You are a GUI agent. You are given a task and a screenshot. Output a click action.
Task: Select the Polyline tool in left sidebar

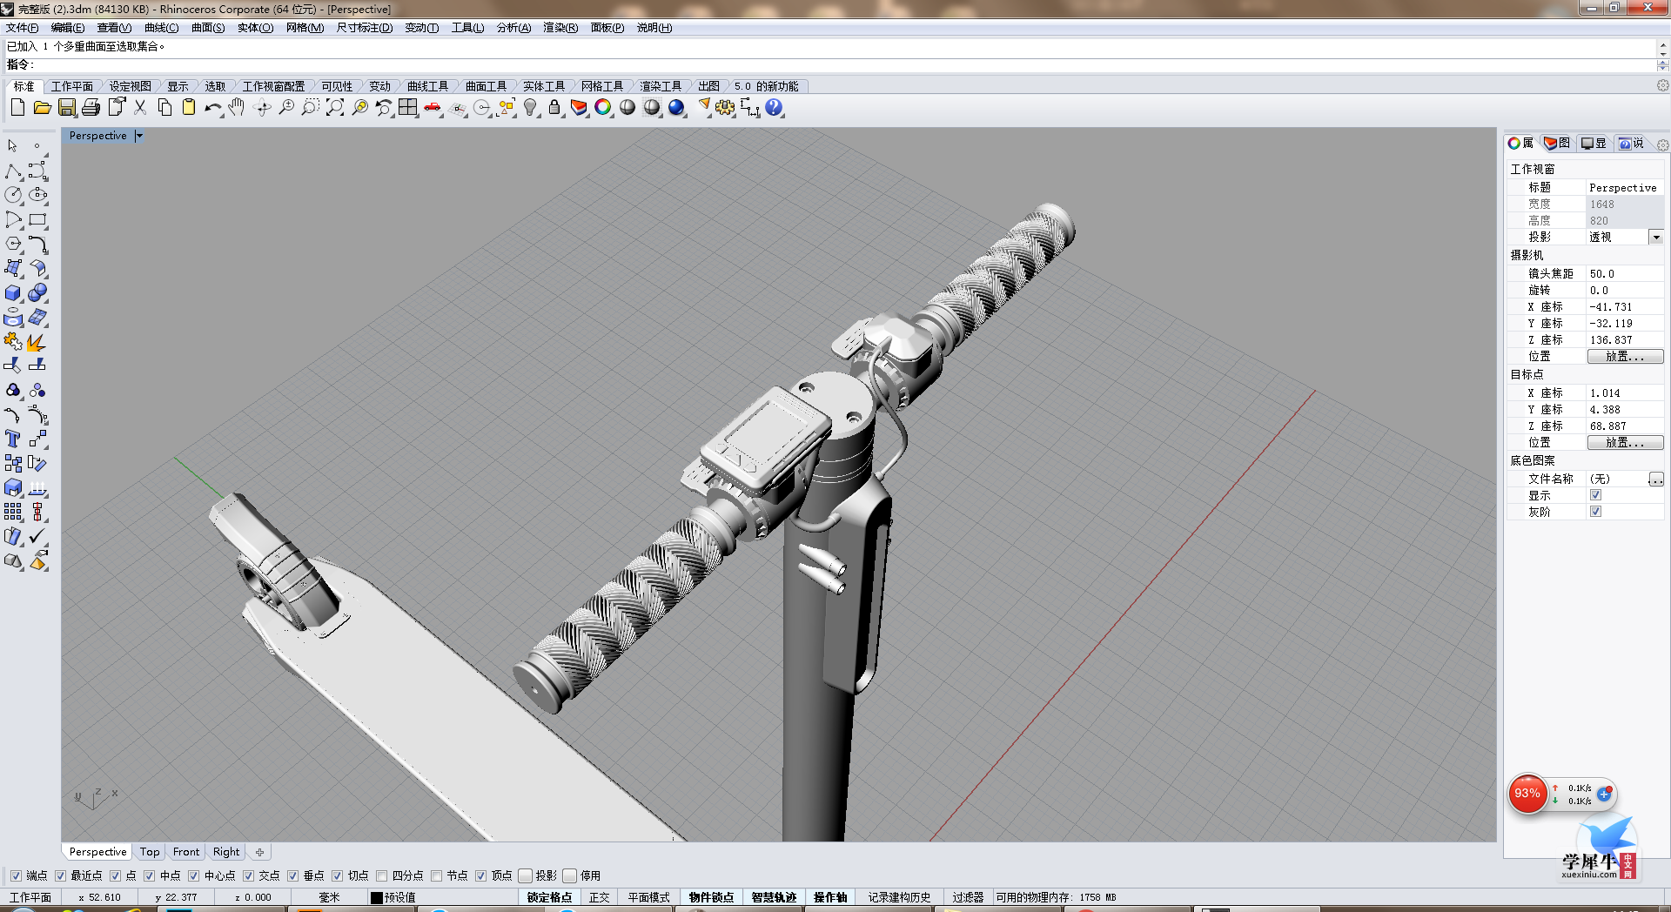(x=13, y=171)
